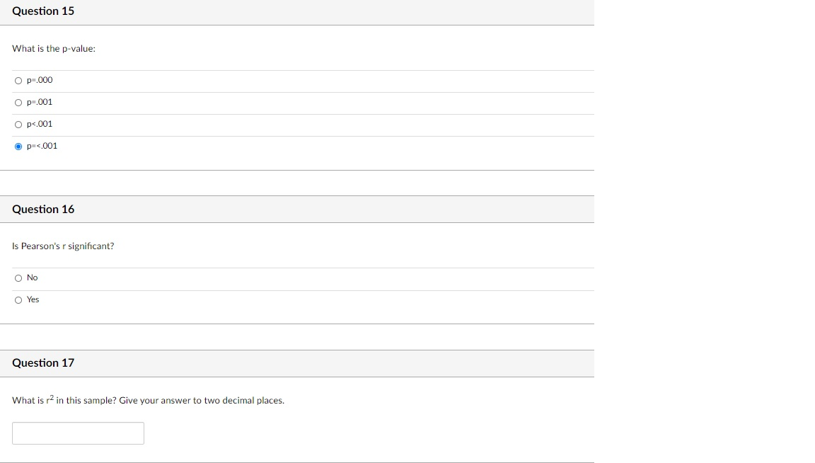Click the r squared question prompt text
Screen dimensions: 815x463
point(148,400)
